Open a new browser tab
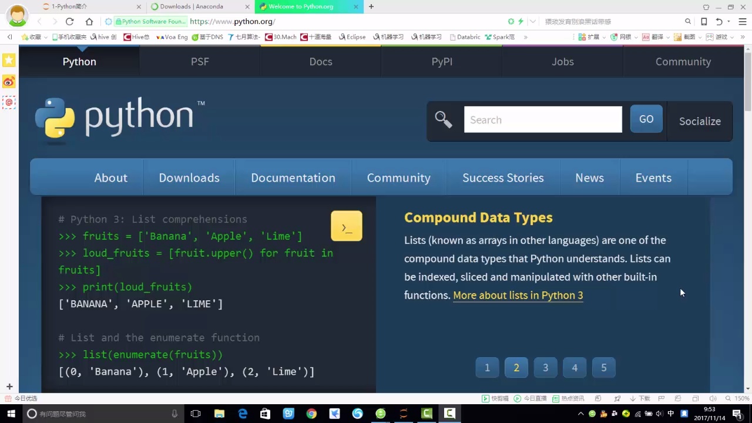This screenshot has height=423, width=752. [x=371, y=6]
